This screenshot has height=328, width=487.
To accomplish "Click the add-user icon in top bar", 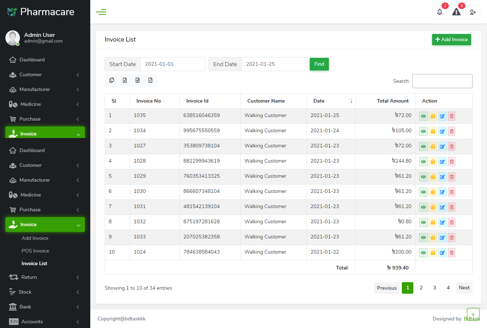I will point(473,12).
